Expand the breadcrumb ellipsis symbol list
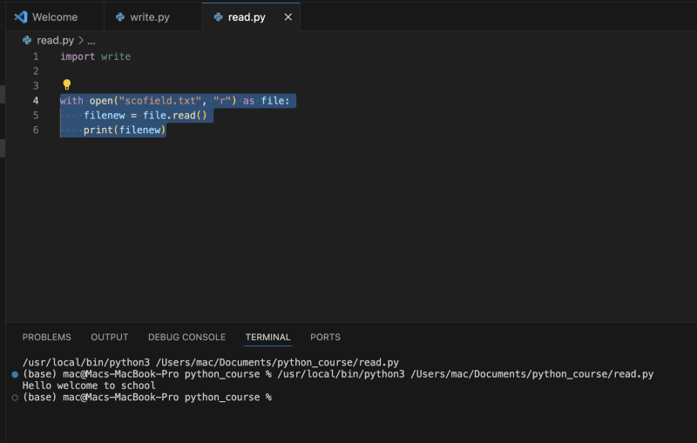 pos(91,41)
